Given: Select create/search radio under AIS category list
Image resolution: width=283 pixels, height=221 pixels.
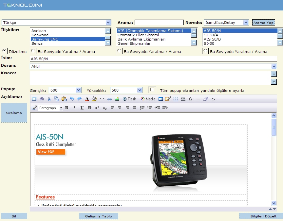Looking at the screenshot, I should (x=119, y=51).
